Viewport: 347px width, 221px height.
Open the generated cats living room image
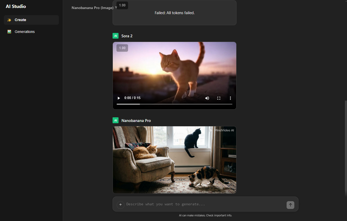174,159
